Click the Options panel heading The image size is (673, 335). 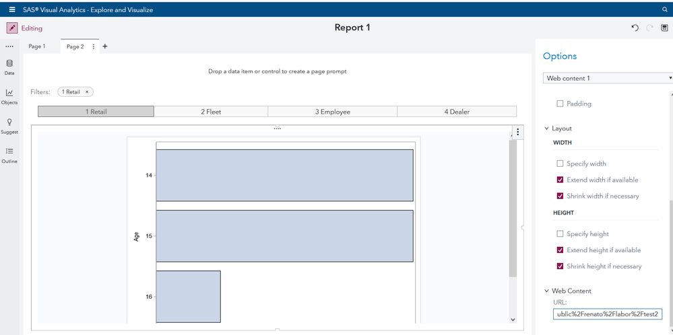(560, 56)
